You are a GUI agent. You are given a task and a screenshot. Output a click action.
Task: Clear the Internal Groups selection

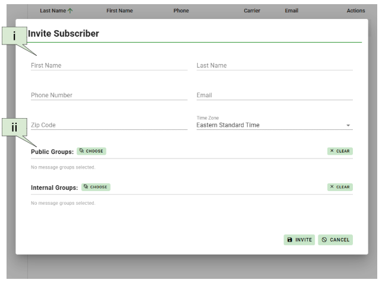pyautogui.click(x=340, y=187)
